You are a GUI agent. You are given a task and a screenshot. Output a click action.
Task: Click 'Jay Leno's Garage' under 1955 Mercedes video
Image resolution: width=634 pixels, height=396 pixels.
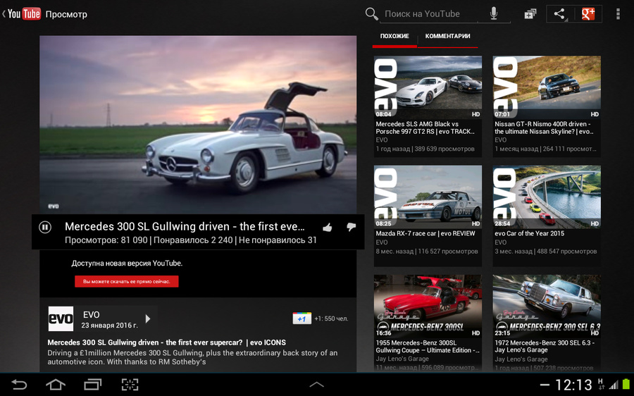[x=402, y=359]
